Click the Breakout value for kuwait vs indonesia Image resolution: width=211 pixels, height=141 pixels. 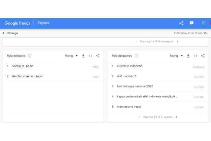click(198, 67)
